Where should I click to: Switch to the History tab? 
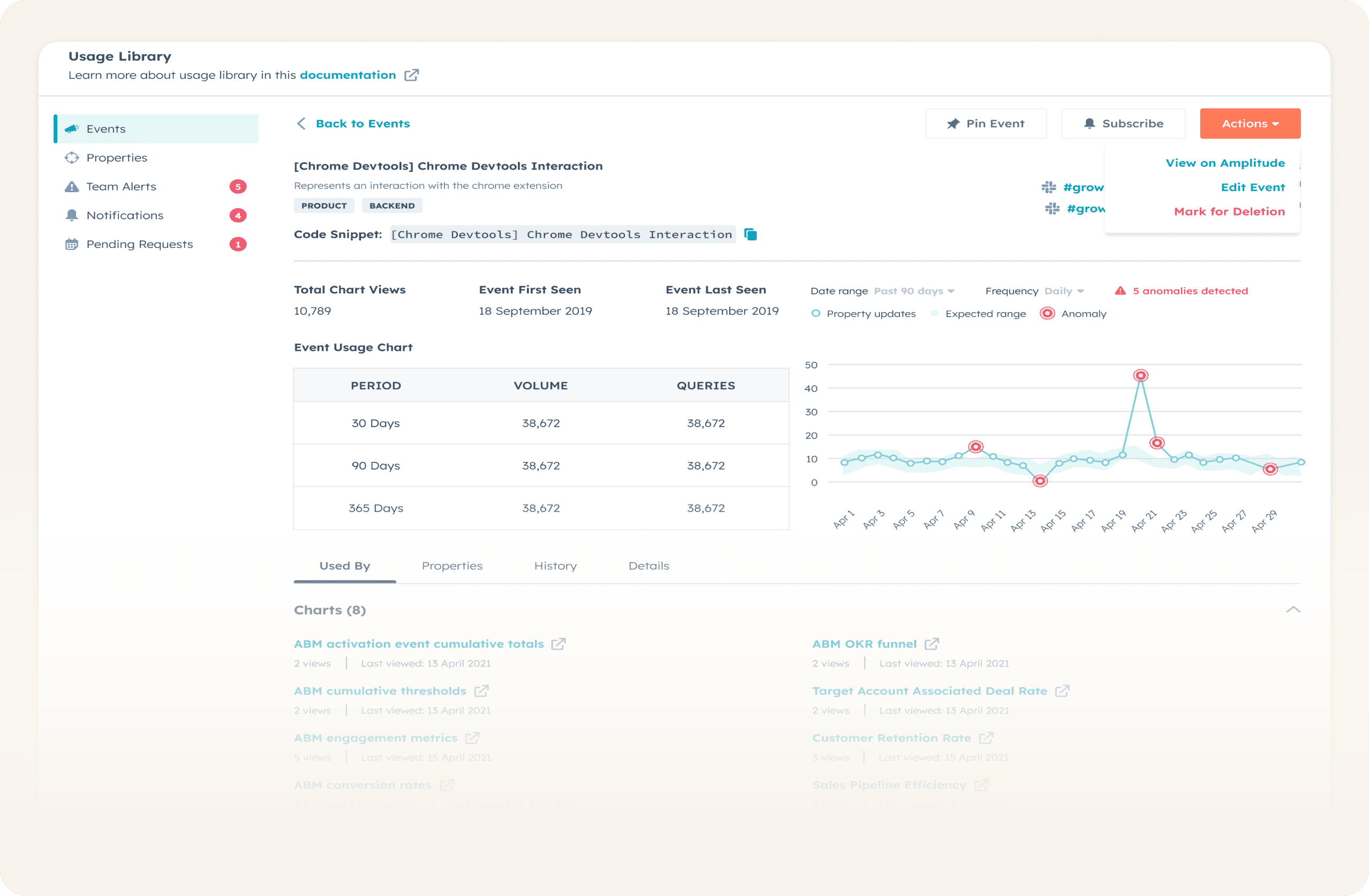pos(555,566)
